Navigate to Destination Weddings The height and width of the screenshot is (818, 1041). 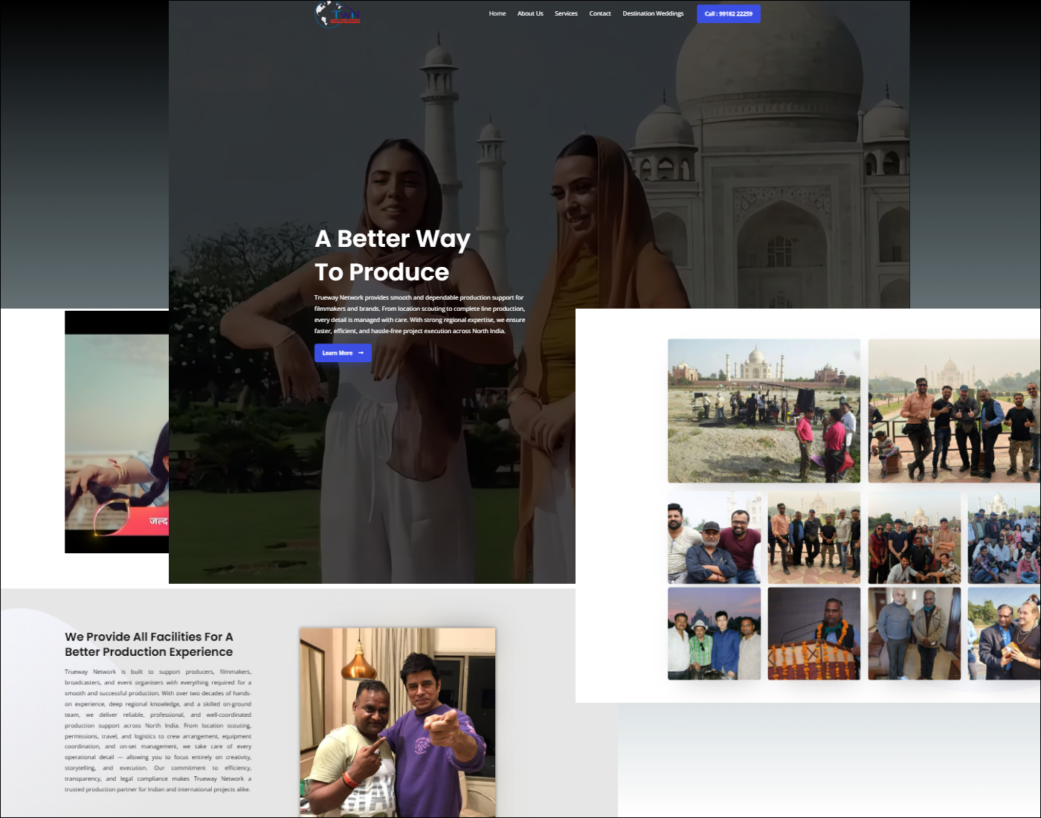click(x=653, y=13)
